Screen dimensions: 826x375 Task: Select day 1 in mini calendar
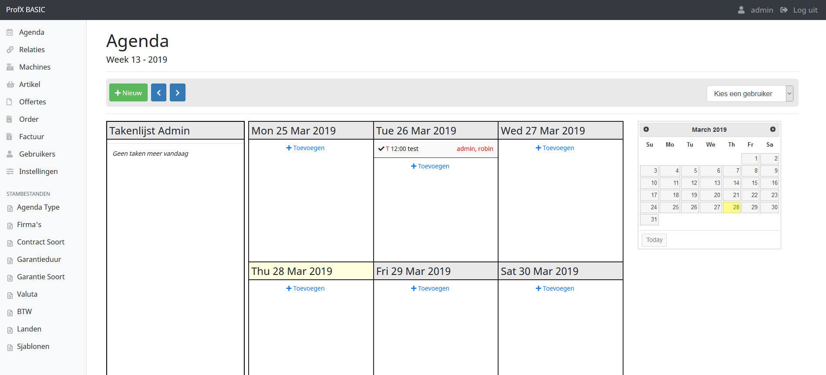pos(750,158)
